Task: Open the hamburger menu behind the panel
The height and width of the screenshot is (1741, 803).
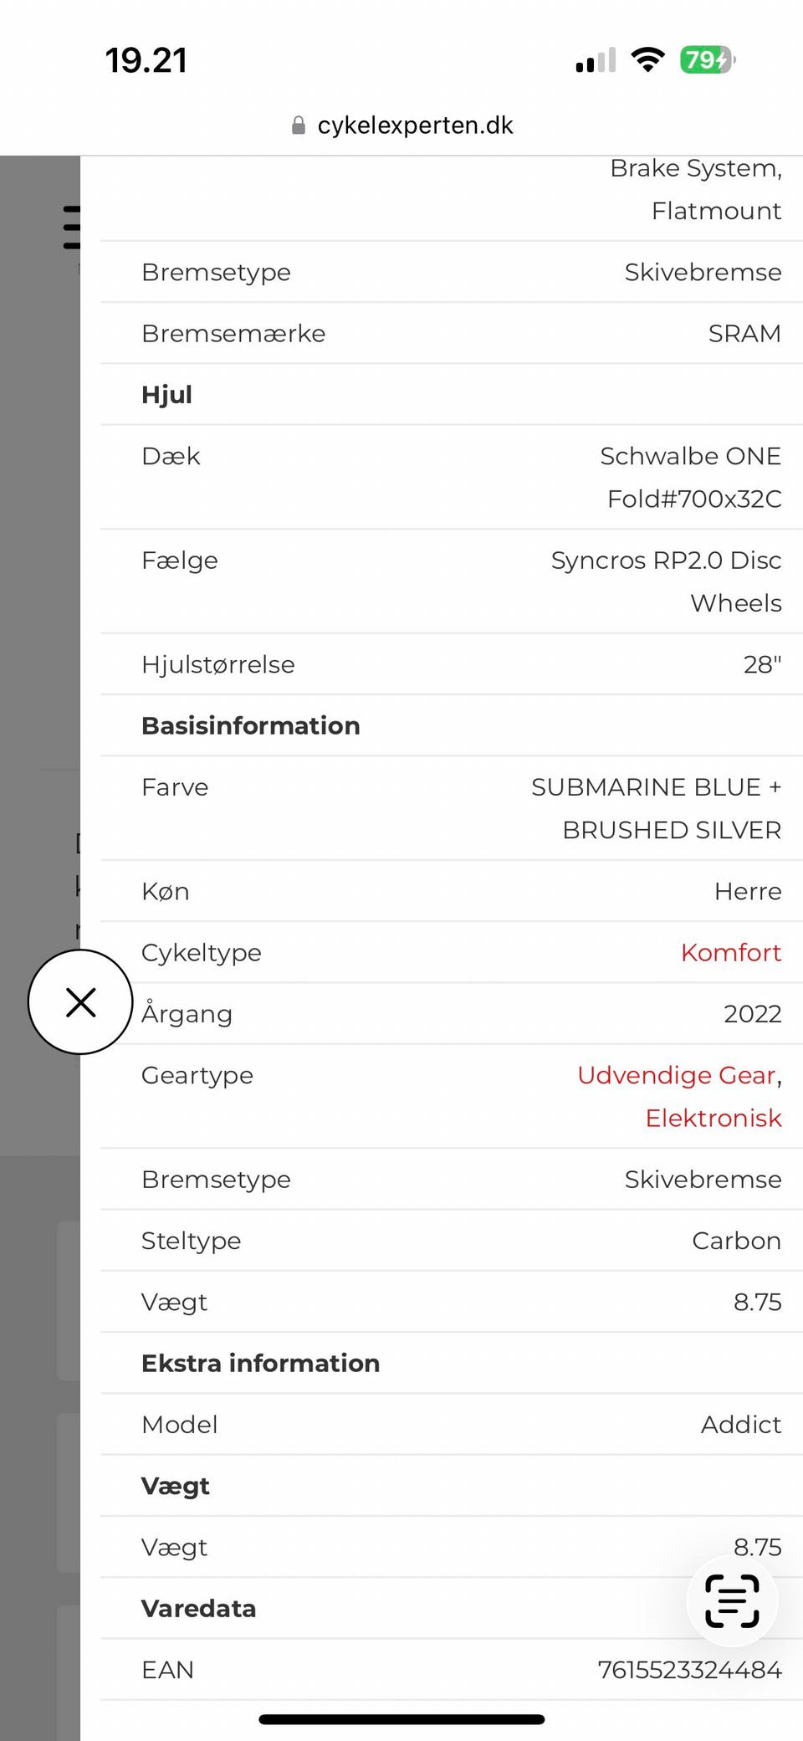Action: 72,227
